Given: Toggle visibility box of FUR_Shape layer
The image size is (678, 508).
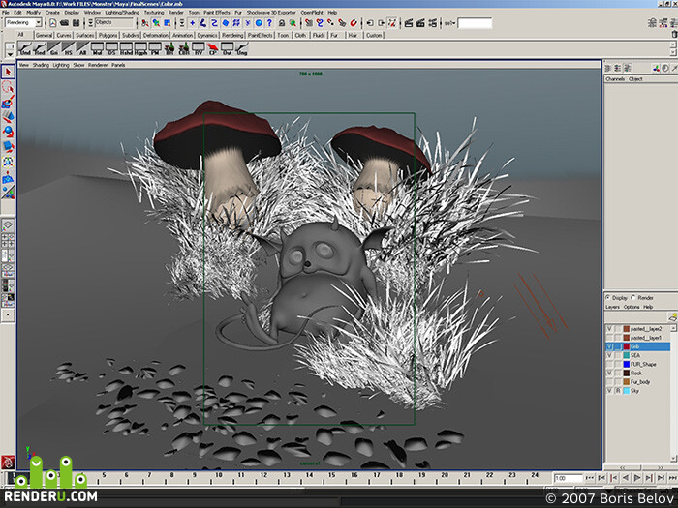Looking at the screenshot, I should pos(609,364).
